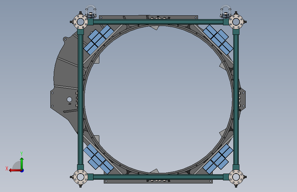Select the top-right corner flange of the frame

pos(236,22)
